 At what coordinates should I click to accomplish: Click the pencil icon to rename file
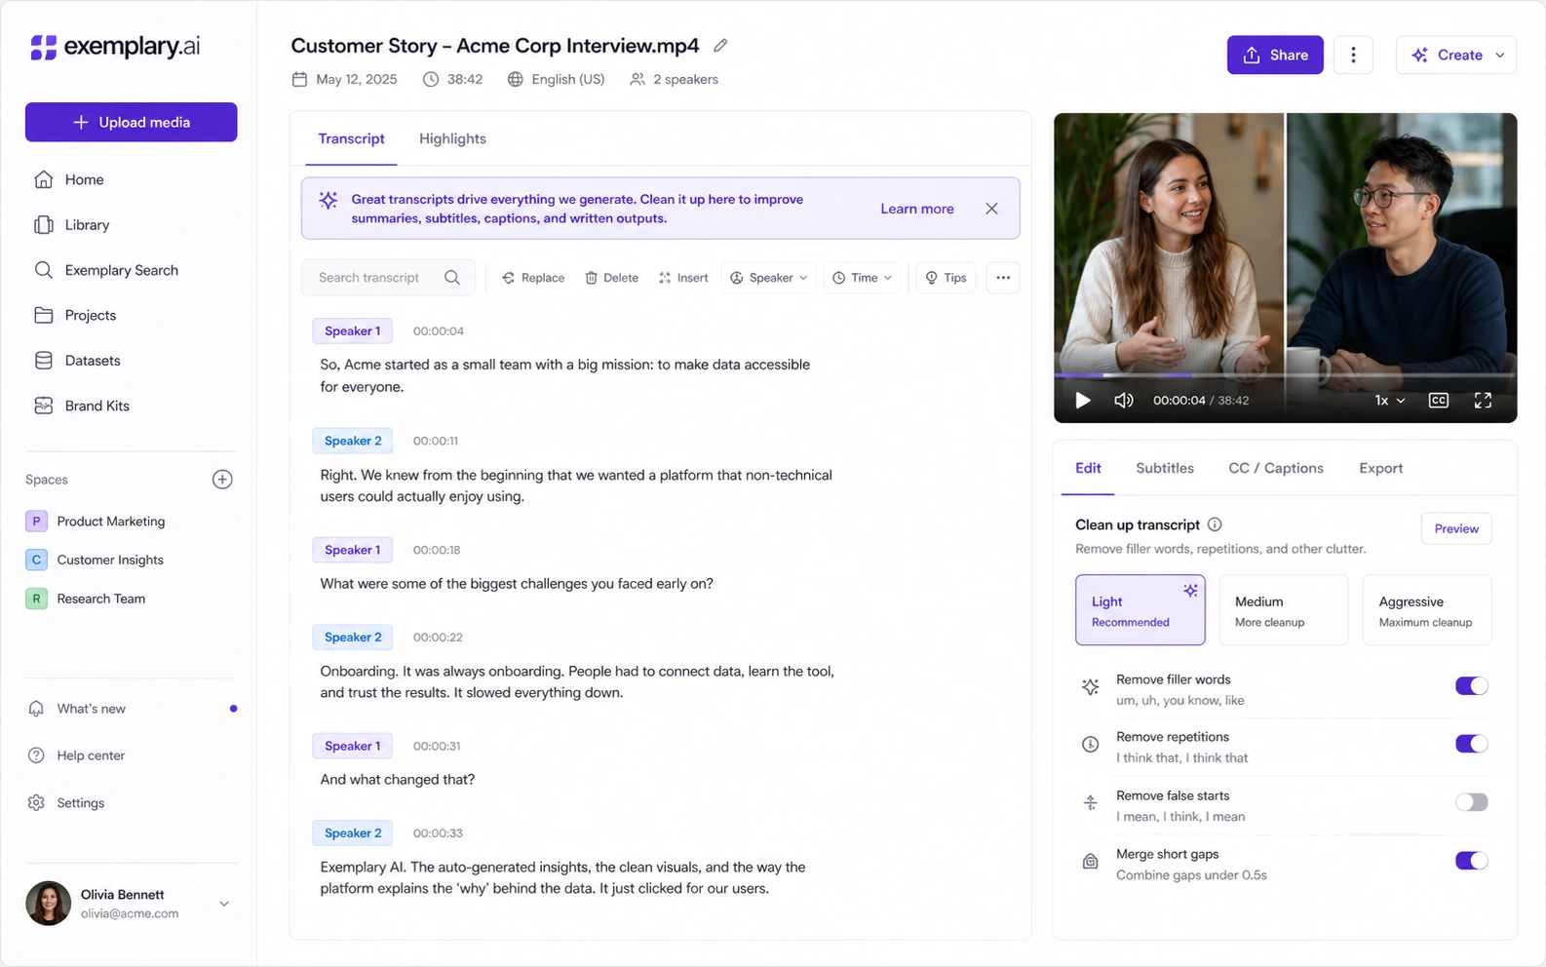click(720, 46)
